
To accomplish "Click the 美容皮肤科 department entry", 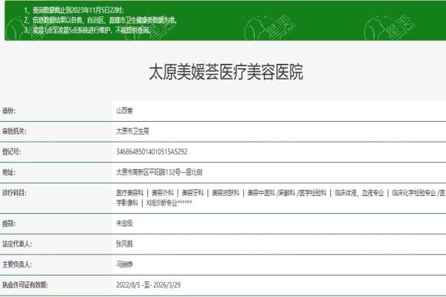I will [x=225, y=193].
